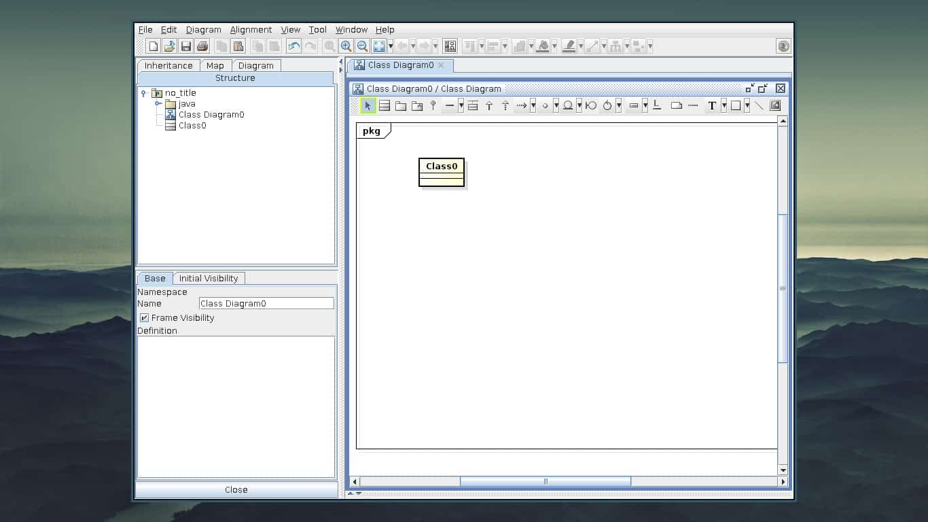The image size is (928, 522).
Task: Open the Help menu
Action: coord(385,30)
